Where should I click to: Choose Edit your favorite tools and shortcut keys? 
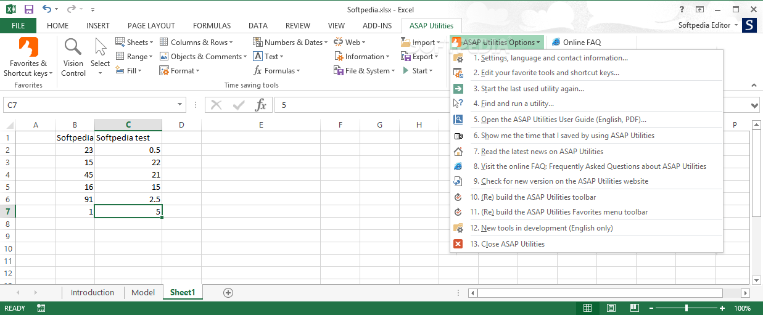pyautogui.click(x=587, y=73)
